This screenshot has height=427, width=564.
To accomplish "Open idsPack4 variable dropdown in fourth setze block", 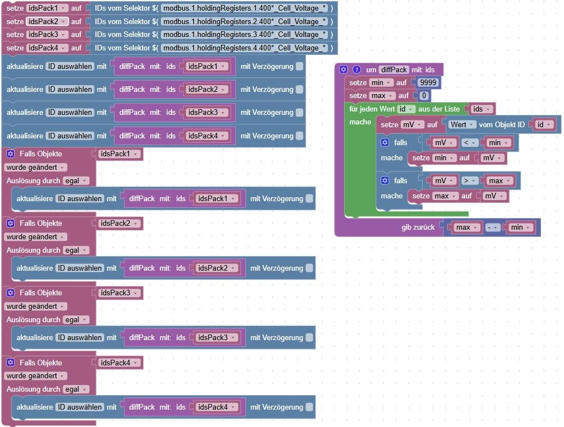I will coord(47,48).
